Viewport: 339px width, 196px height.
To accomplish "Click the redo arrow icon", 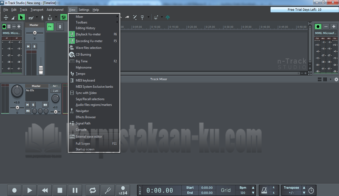I will [x=127, y=17].
